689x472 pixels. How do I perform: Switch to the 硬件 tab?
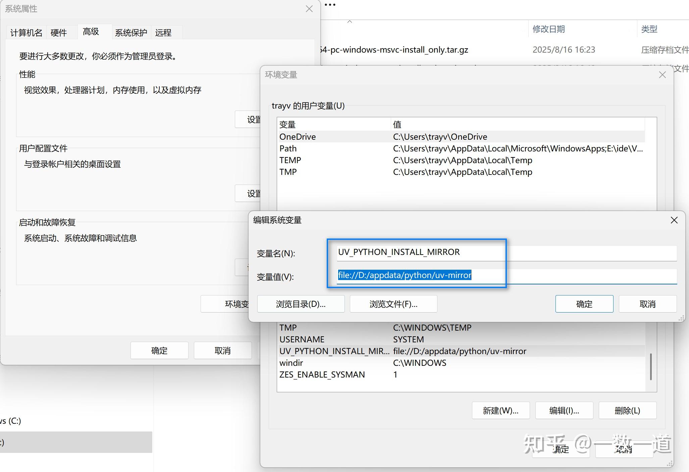point(58,32)
